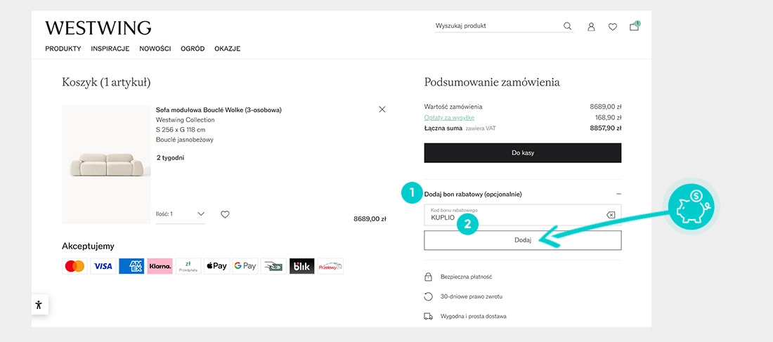The image size is (773, 342).
Task: Open the accessibility widget icon
Action: pyautogui.click(x=39, y=305)
